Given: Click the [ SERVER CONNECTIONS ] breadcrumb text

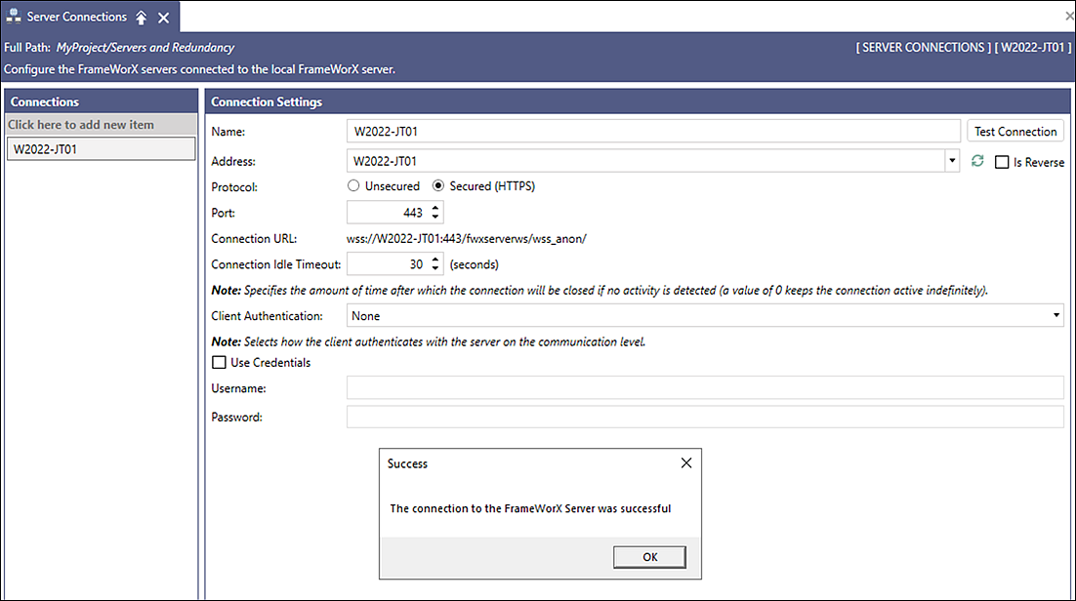Looking at the screenshot, I should [x=924, y=48].
